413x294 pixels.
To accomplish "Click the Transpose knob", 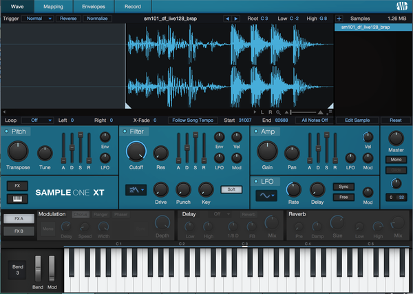I will click(x=18, y=151).
